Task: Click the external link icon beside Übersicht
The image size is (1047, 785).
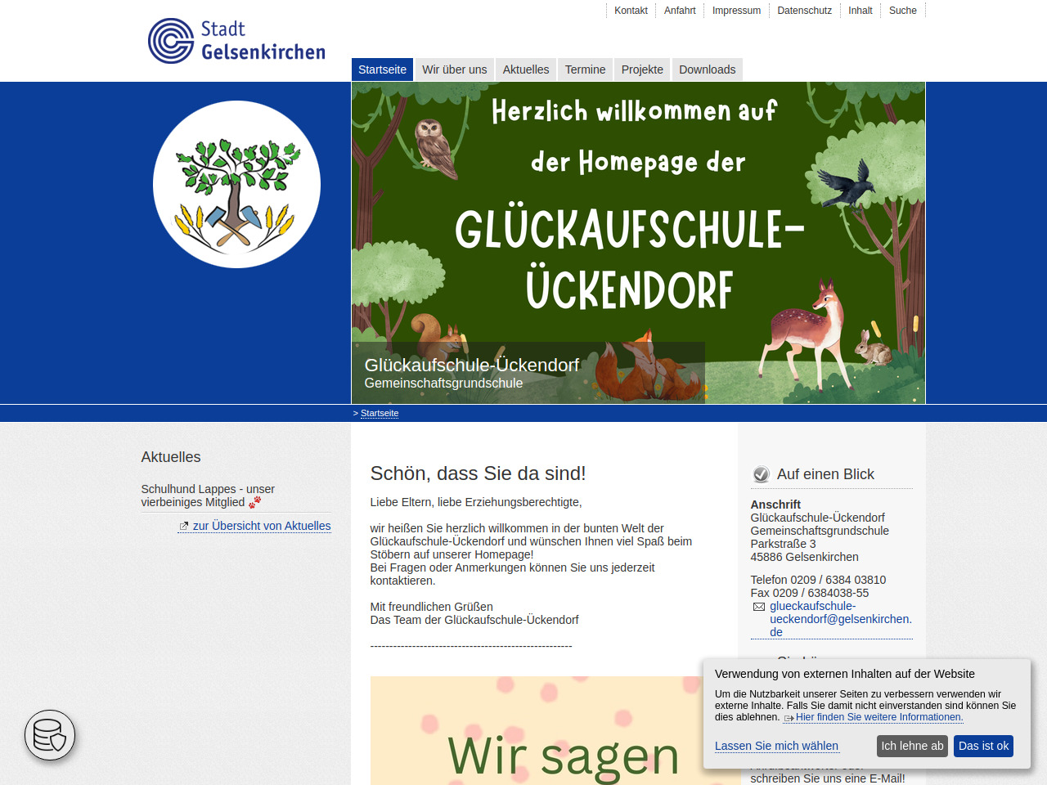Action: [184, 527]
